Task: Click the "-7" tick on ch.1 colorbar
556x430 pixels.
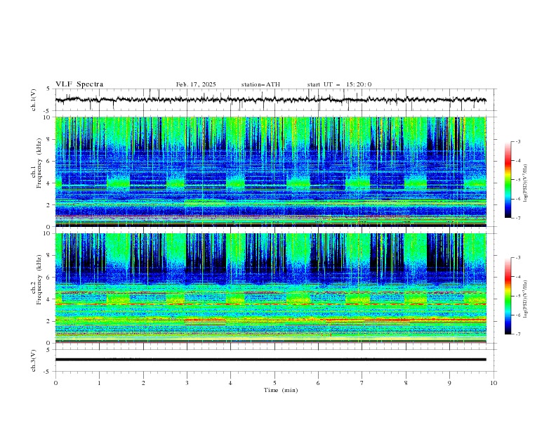Action: tap(517, 219)
